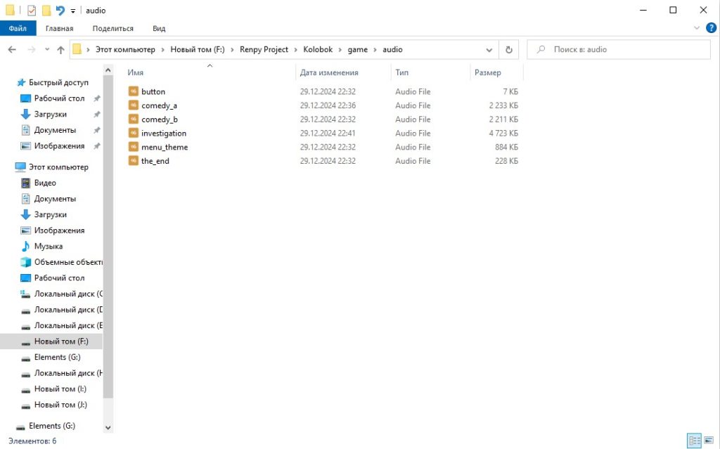Click the Undo icon in title bar

tap(60, 11)
